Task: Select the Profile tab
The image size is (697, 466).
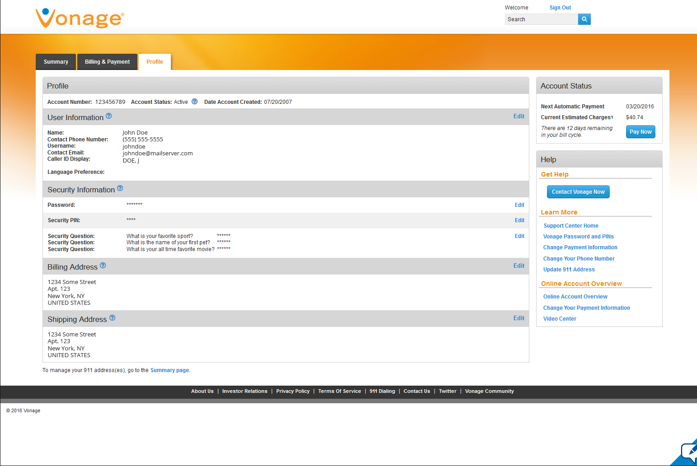Action: coord(155,62)
